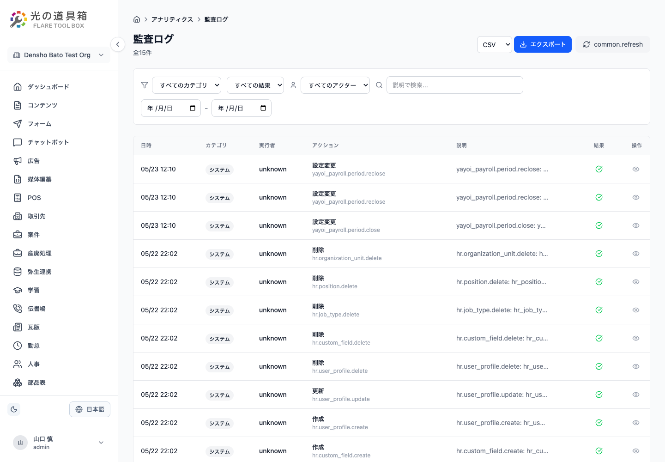Click the システム badge in hr.organization_unit.delete row

coord(219,254)
